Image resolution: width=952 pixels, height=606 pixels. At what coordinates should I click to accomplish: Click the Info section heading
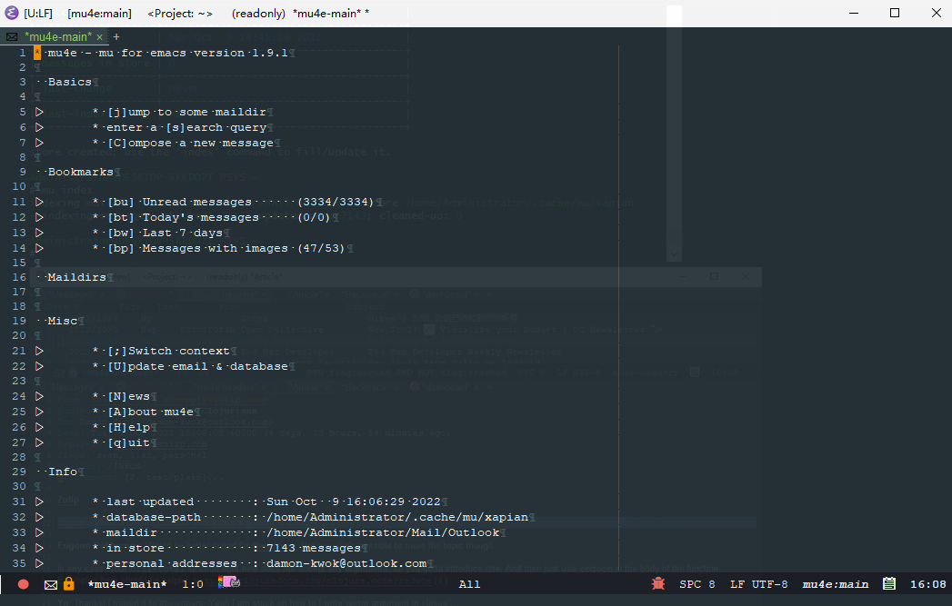[63, 472]
